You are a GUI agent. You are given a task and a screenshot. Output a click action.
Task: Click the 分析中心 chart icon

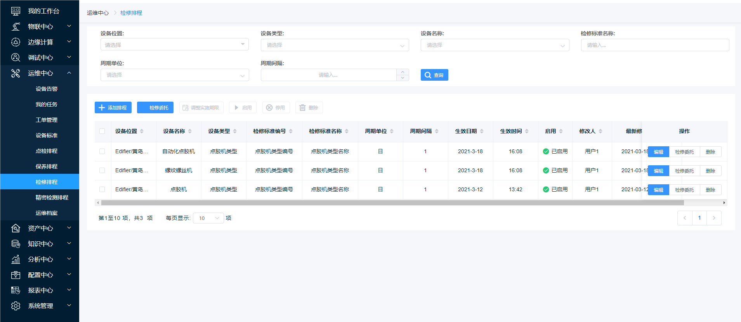16,260
